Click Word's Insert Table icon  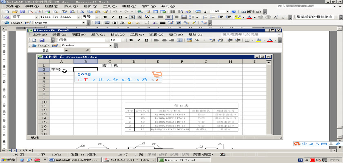(x=155, y=11)
